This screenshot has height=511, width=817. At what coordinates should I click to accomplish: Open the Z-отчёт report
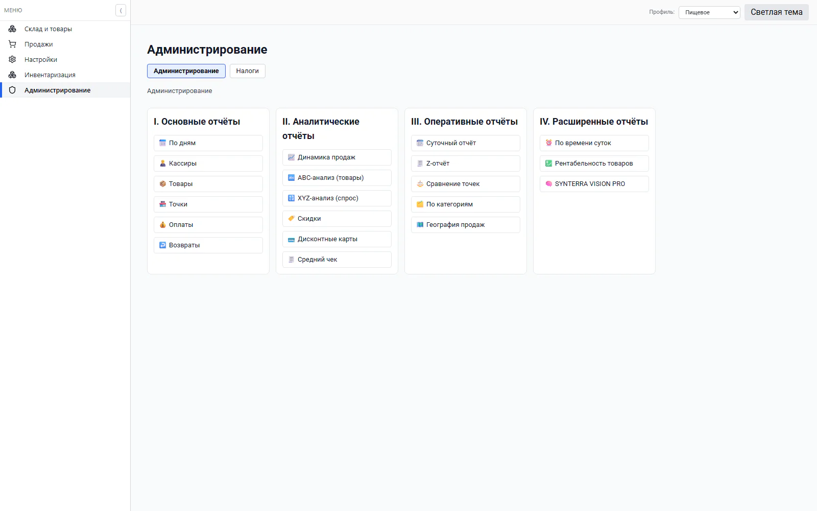tap(466, 164)
